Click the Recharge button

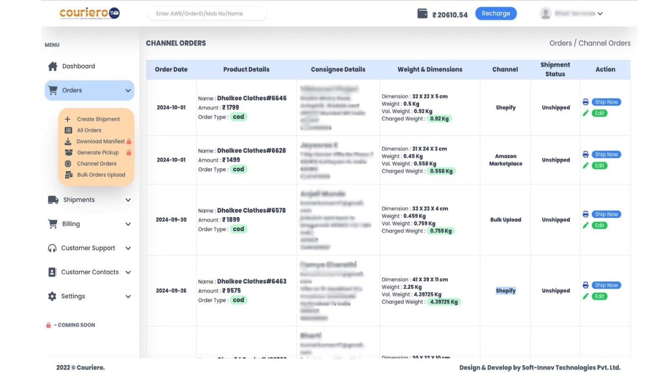pyautogui.click(x=496, y=13)
